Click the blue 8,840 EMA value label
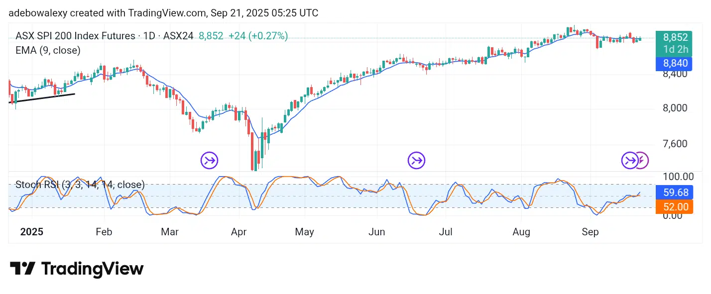 [673, 63]
